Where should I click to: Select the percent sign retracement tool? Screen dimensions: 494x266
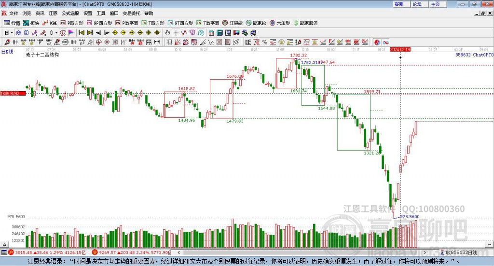pos(265,42)
